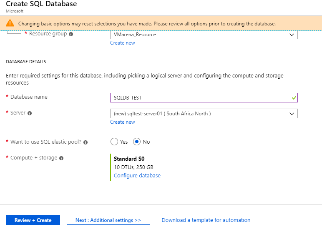Click the Compute + storage label
Viewport: 322px width, 229px height.
pos(34,158)
